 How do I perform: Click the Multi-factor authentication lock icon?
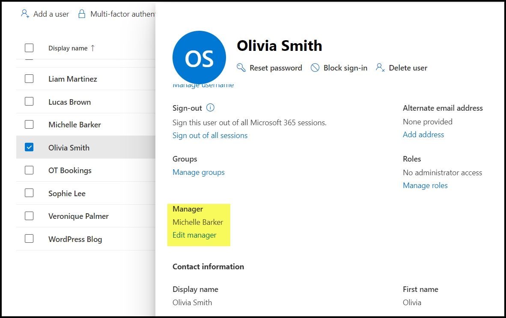point(82,14)
